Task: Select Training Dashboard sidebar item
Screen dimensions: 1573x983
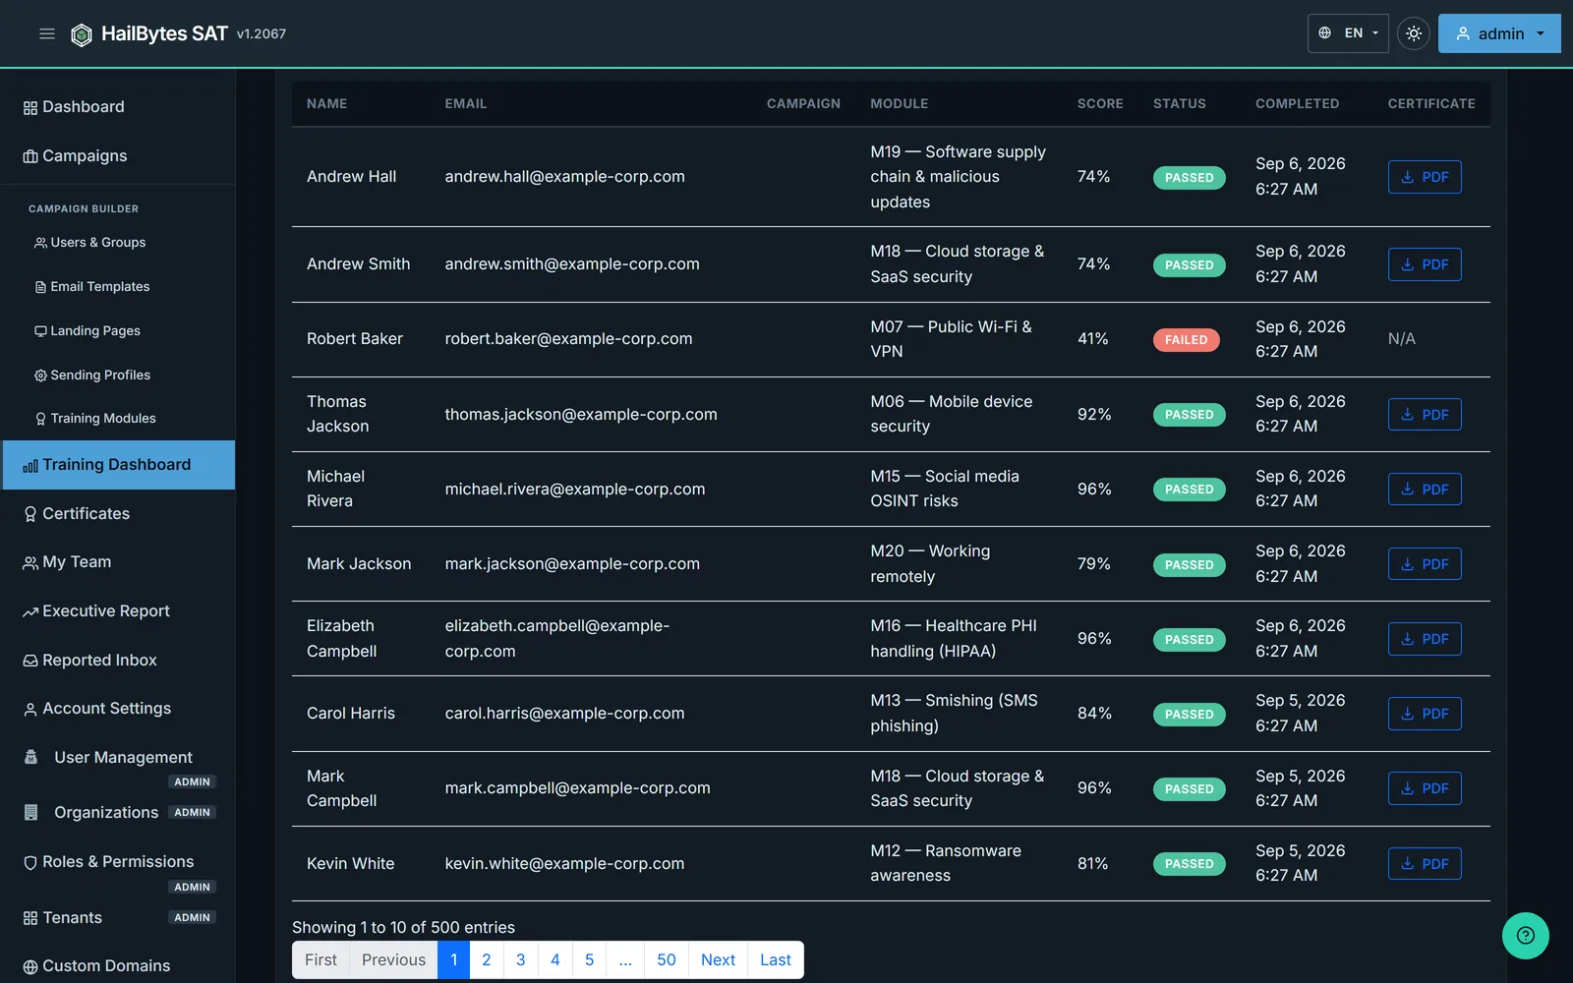Action: [x=118, y=465]
